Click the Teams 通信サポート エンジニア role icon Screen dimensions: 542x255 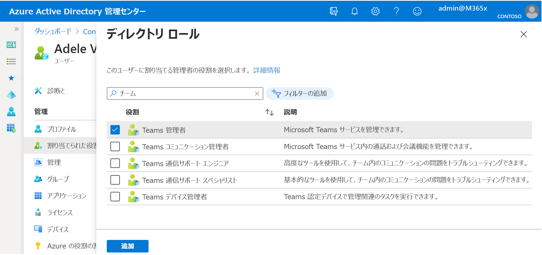pos(133,163)
